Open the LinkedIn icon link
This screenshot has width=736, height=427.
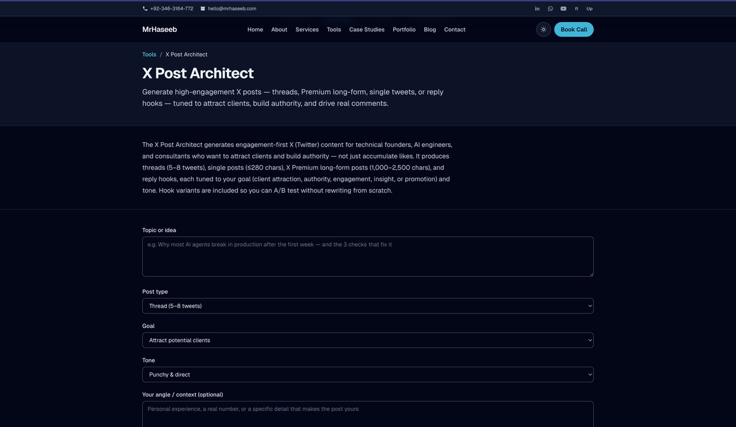[537, 9]
